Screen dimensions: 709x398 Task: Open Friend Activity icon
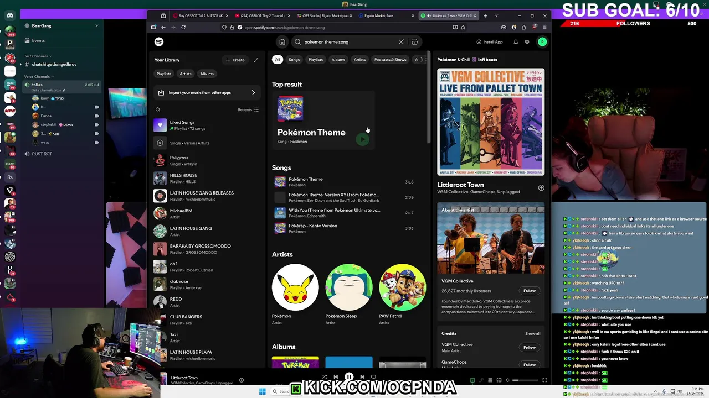coord(527,42)
